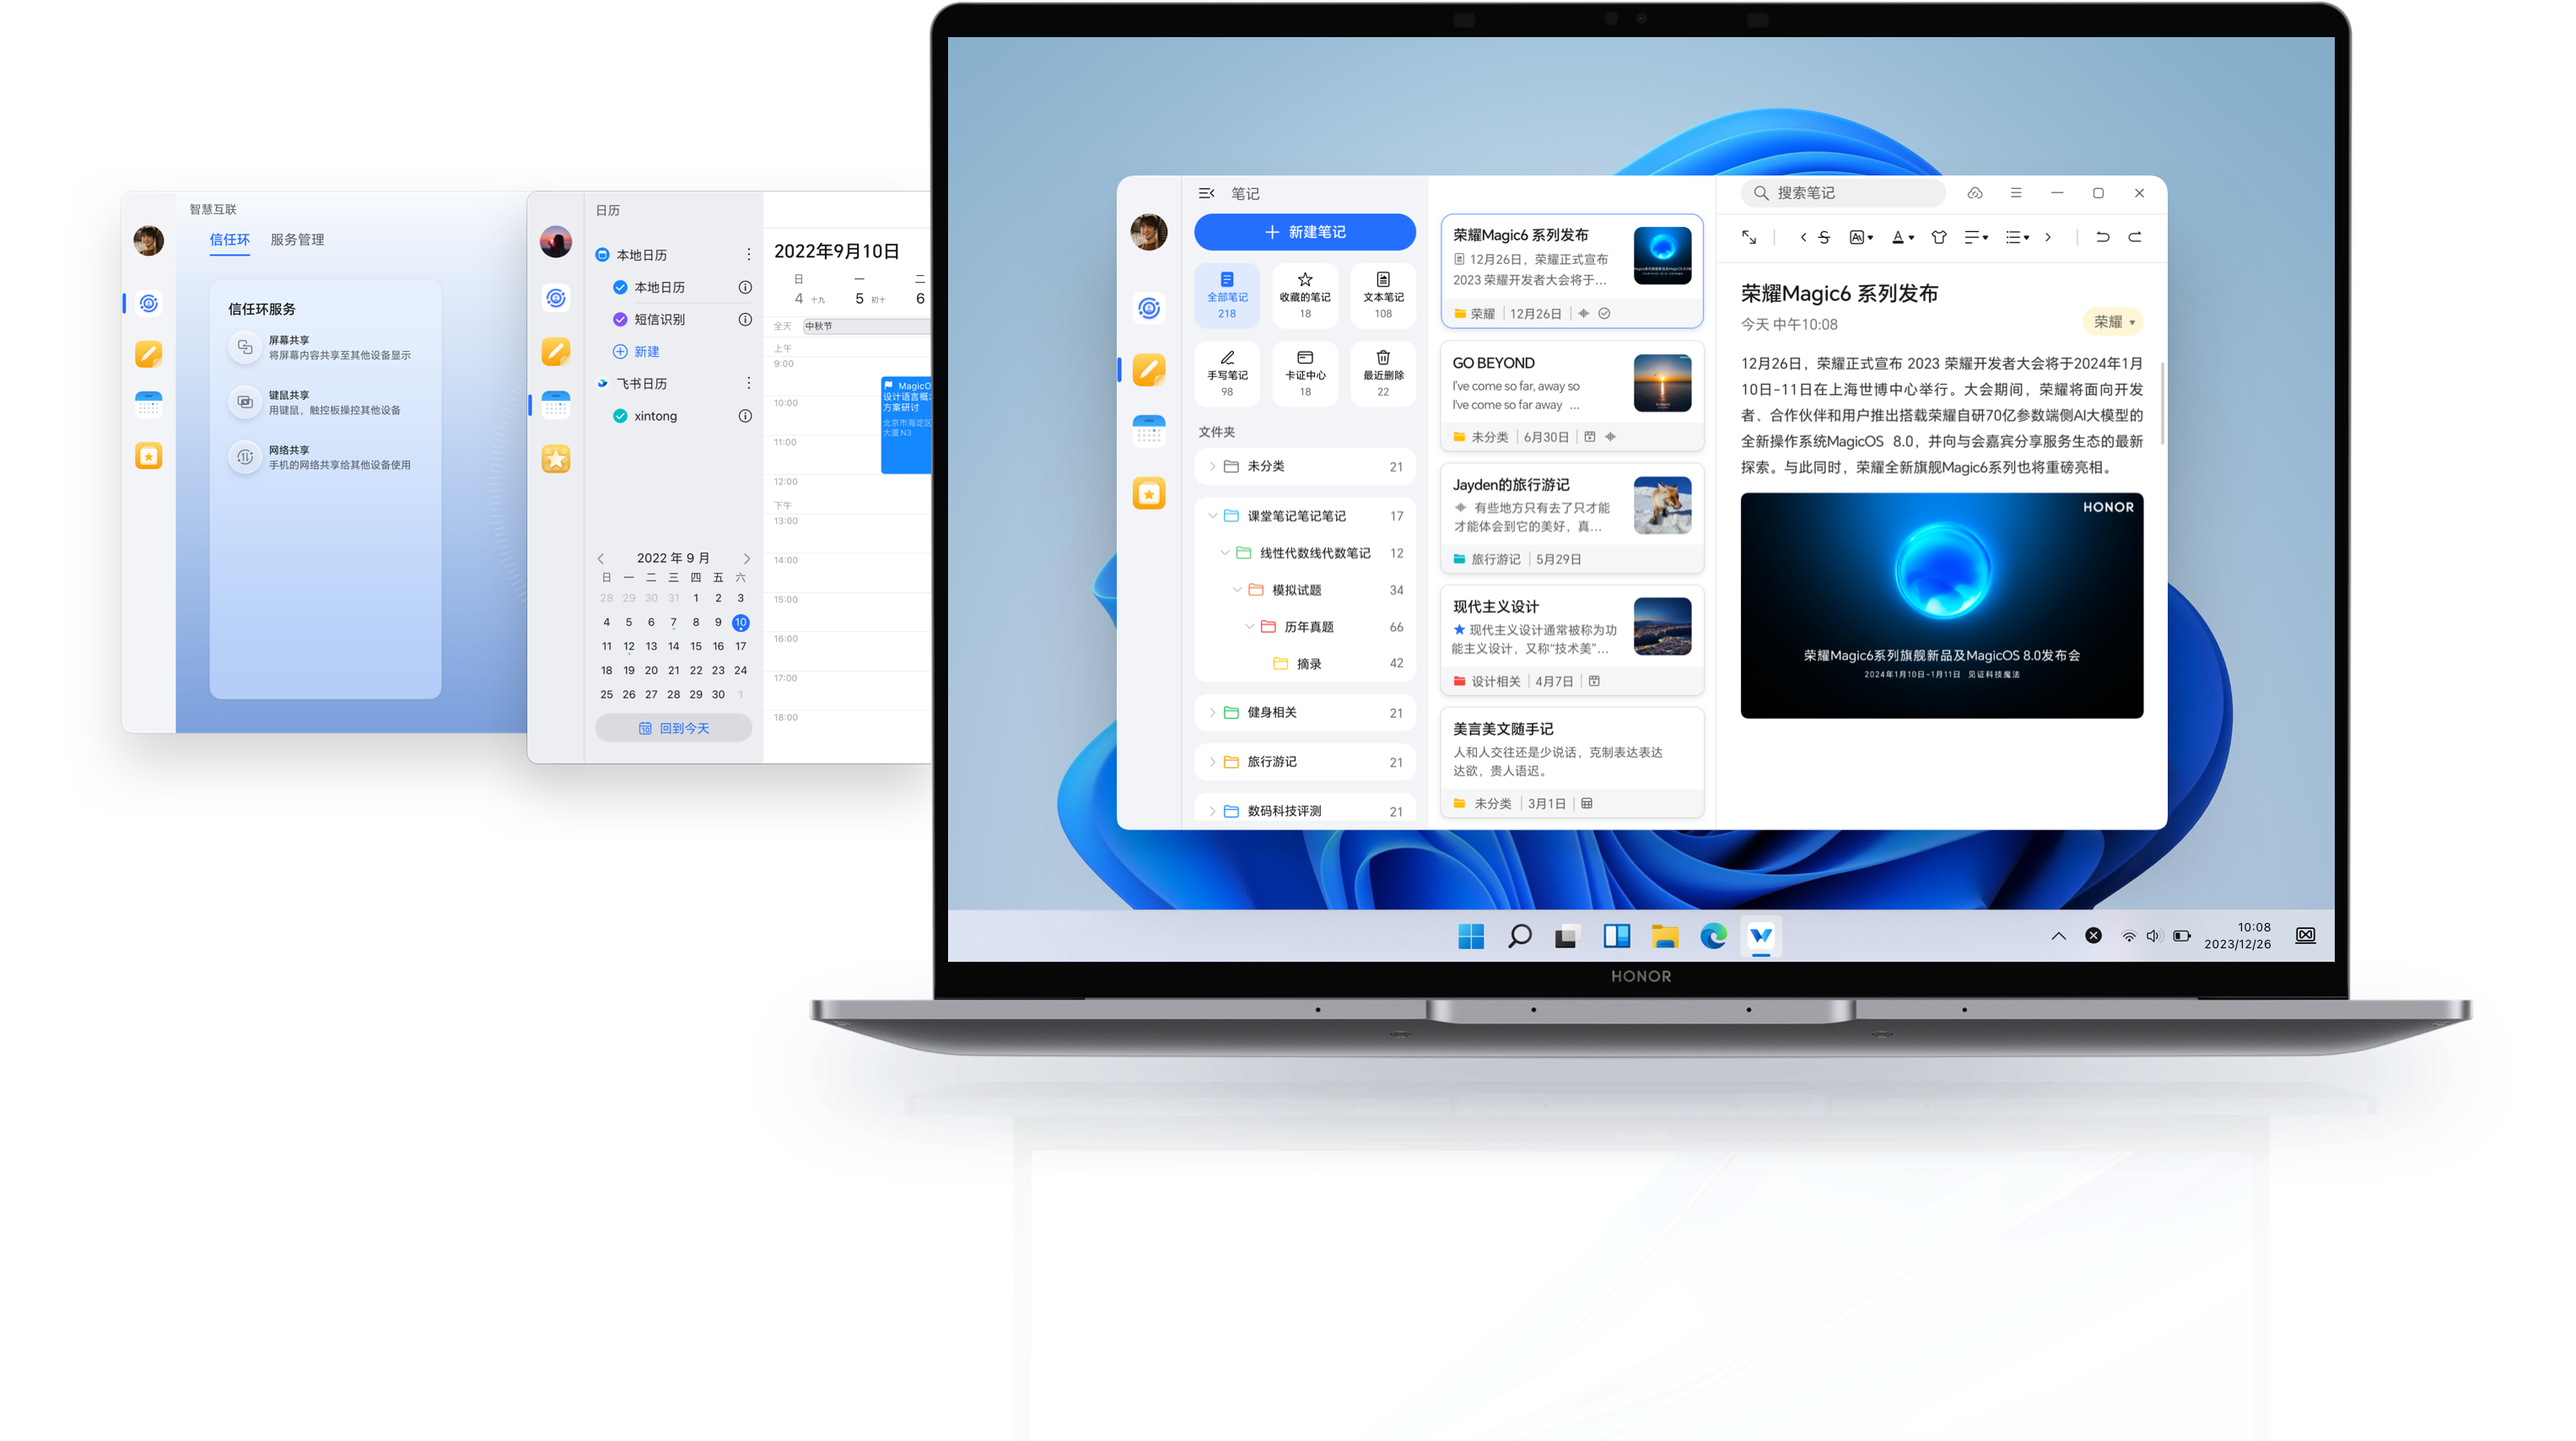Open the Jayden的旅行游记 note card

[x=1571, y=518]
